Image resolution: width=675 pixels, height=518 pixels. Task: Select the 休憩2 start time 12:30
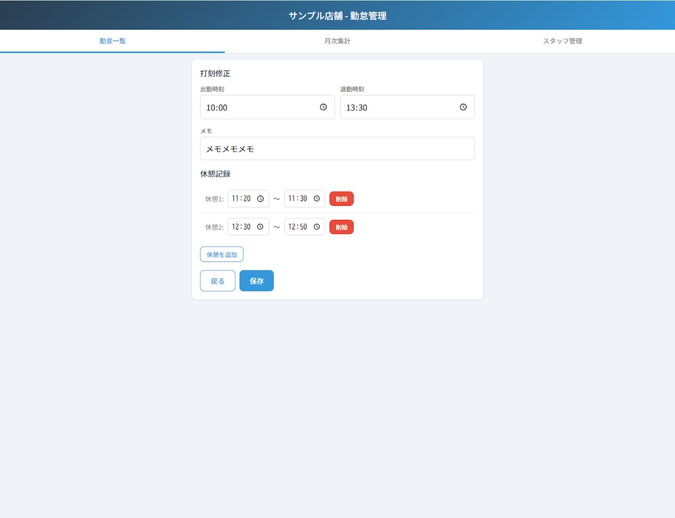click(248, 227)
